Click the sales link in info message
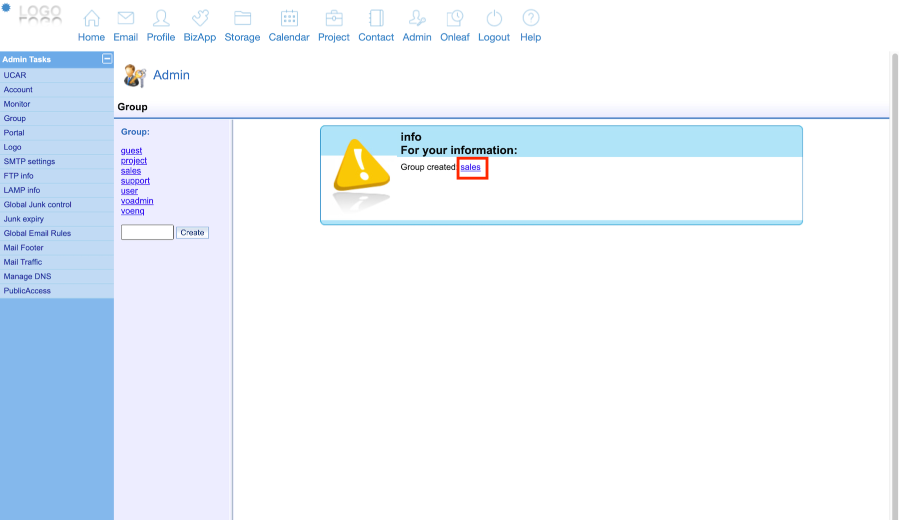Image resolution: width=899 pixels, height=520 pixels. pos(470,167)
